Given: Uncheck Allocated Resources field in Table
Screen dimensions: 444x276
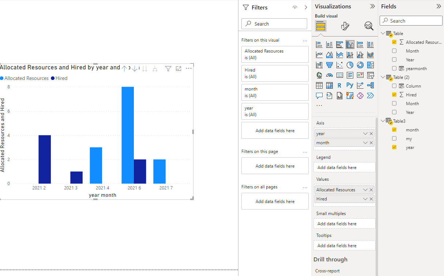Looking at the screenshot, I should (x=394, y=42).
